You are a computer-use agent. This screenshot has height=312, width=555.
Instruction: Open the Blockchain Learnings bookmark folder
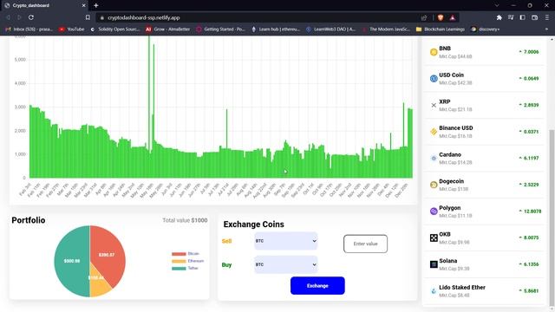click(441, 29)
